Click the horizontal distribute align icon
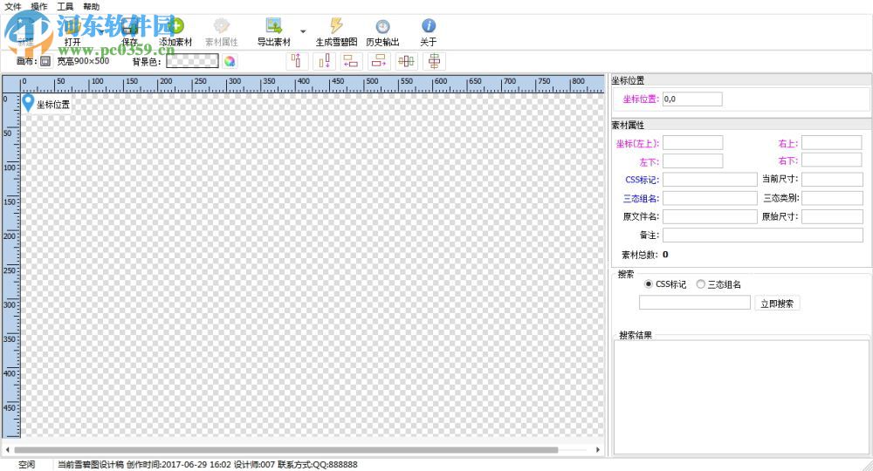The width and height of the screenshot is (873, 471). [x=407, y=61]
